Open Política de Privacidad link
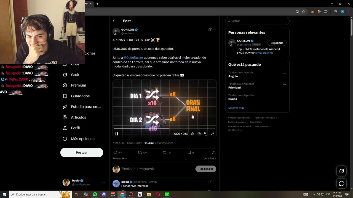Image resolution: width=353 pixels, height=198 pixels. pyautogui.click(x=264, y=118)
